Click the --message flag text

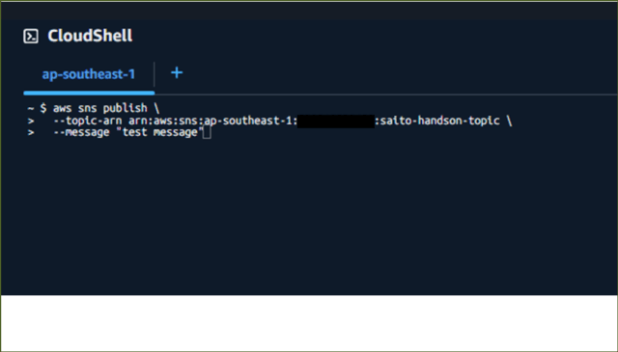(81, 132)
